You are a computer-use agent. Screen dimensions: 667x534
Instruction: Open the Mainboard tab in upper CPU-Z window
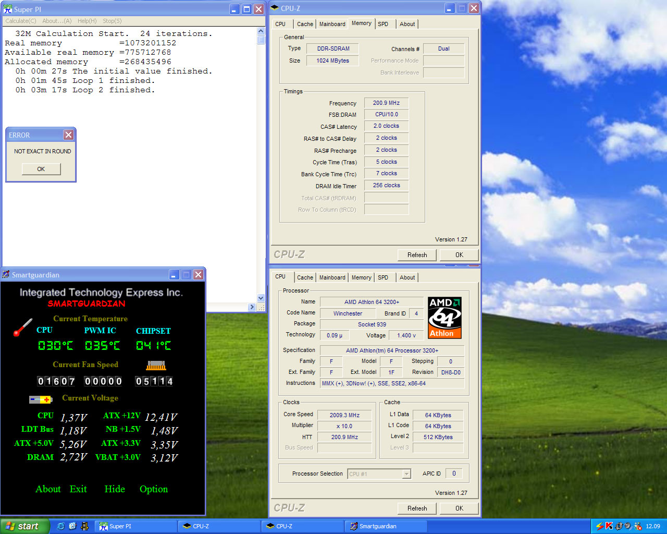click(x=332, y=24)
